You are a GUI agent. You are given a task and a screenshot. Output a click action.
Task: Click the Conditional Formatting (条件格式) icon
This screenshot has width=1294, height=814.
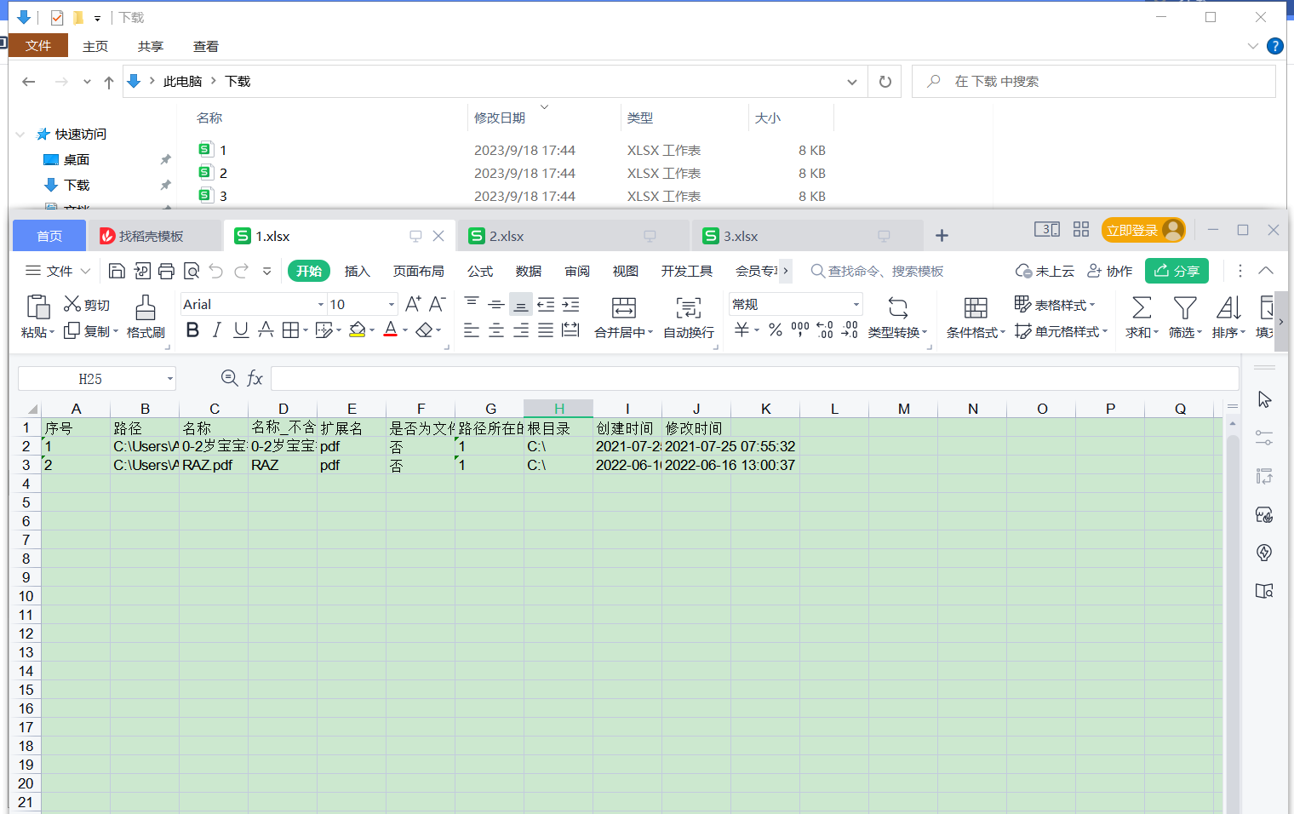pos(976,308)
